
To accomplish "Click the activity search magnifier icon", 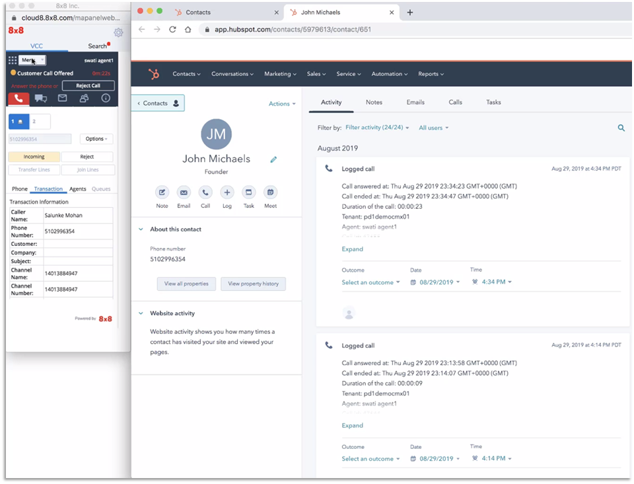I will click(x=621, y=128).
